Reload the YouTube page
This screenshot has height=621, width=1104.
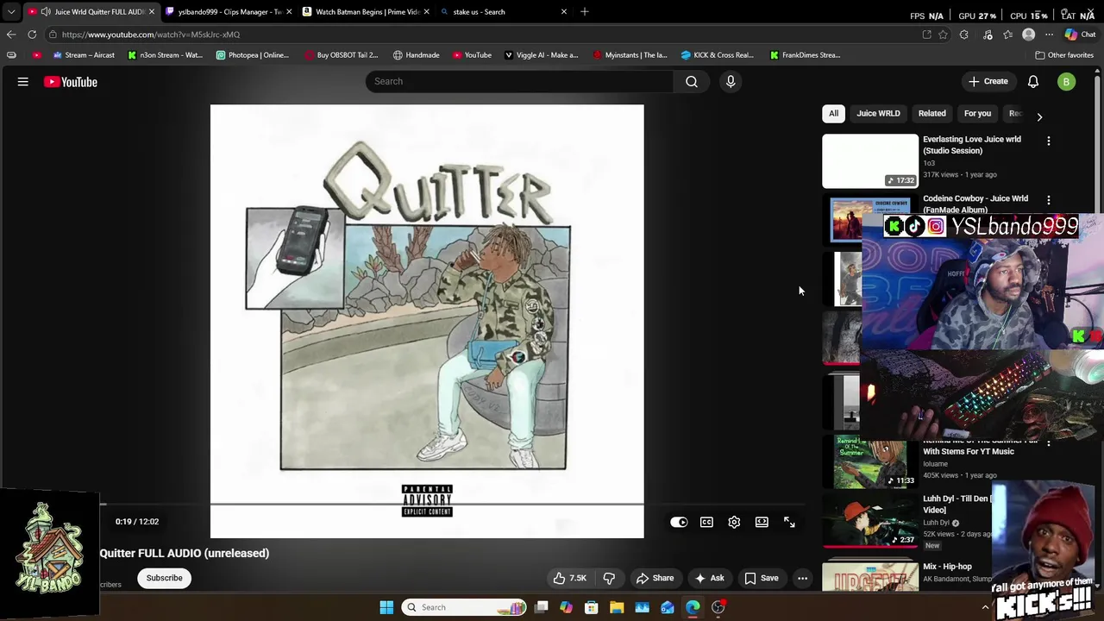pyautogui.click(x=32, y=34)
